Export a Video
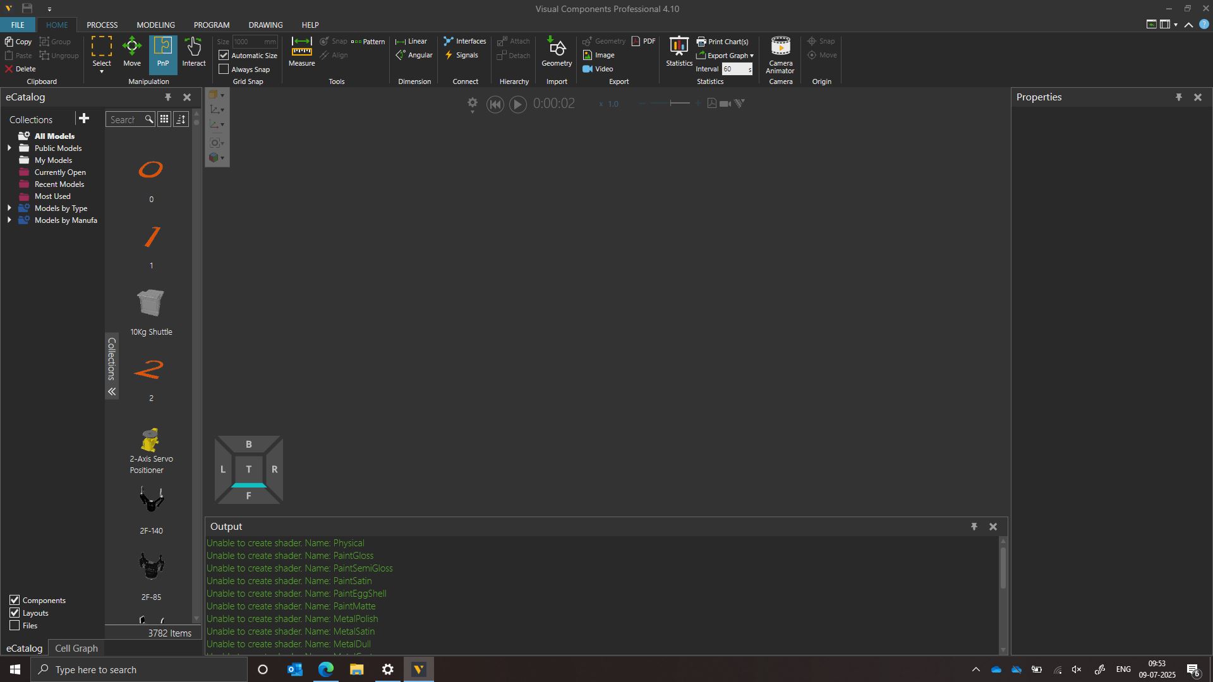Screen dimensions: 1213x682 point(598,69)
